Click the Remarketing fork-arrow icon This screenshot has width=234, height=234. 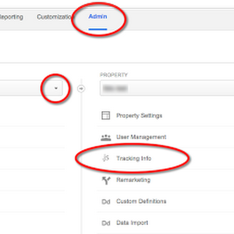(x=106, y=180)
